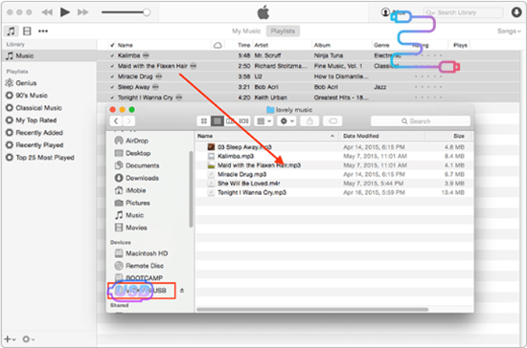527x348 pixels.
Task: Select the She Will Be Loved.m4r file
Action: pos(243,183)
